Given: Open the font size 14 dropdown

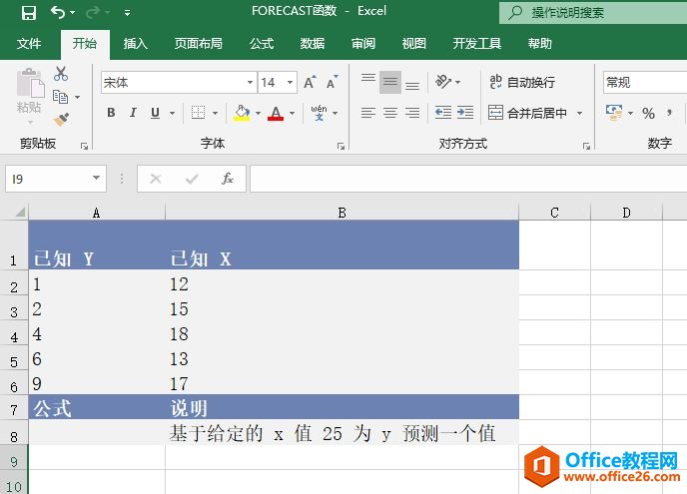Looking at the screenshot, I should coord(290,82).
